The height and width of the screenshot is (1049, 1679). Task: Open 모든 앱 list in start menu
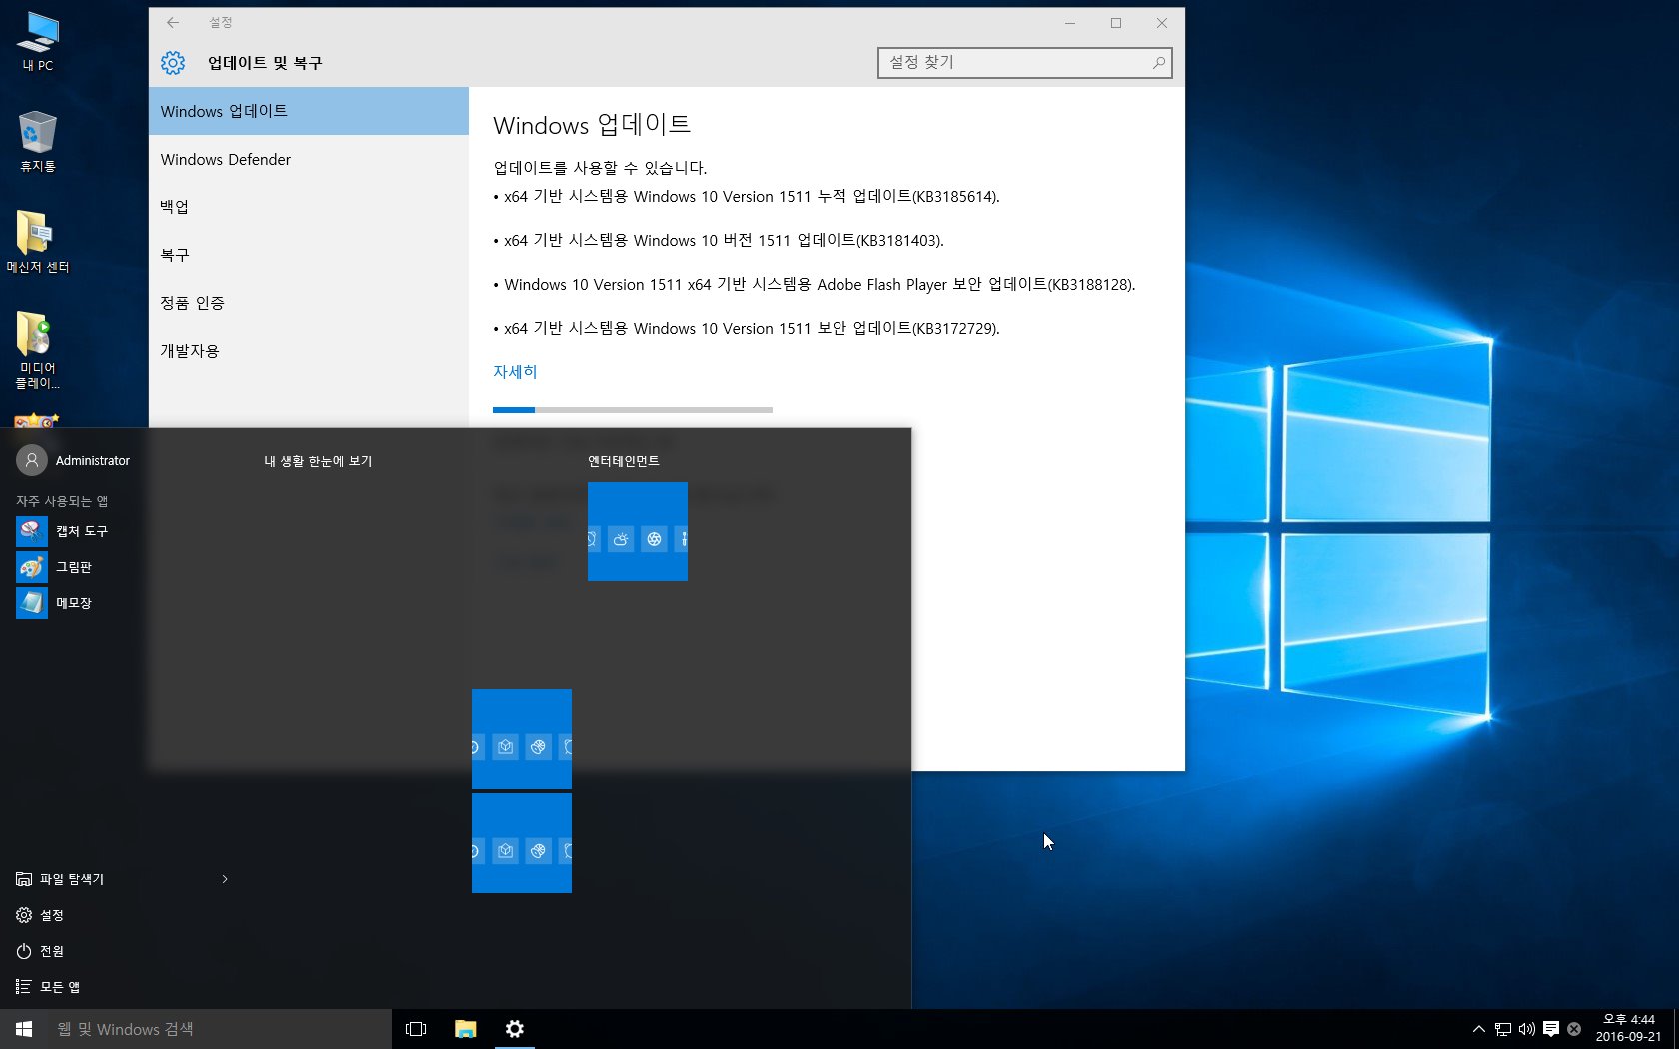pyautogui.click(x=48, y=987)
